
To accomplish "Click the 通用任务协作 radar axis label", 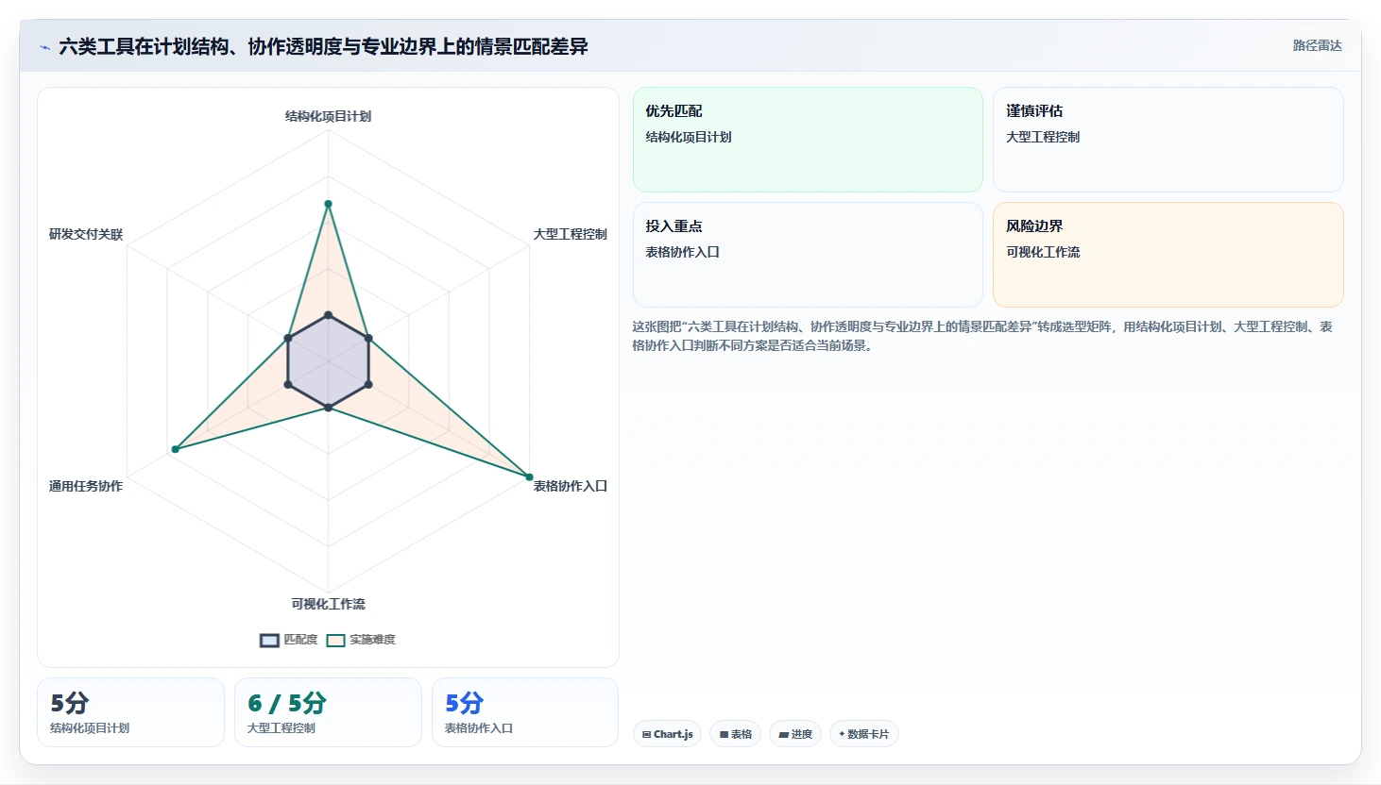I will click(x=86, y=486).
